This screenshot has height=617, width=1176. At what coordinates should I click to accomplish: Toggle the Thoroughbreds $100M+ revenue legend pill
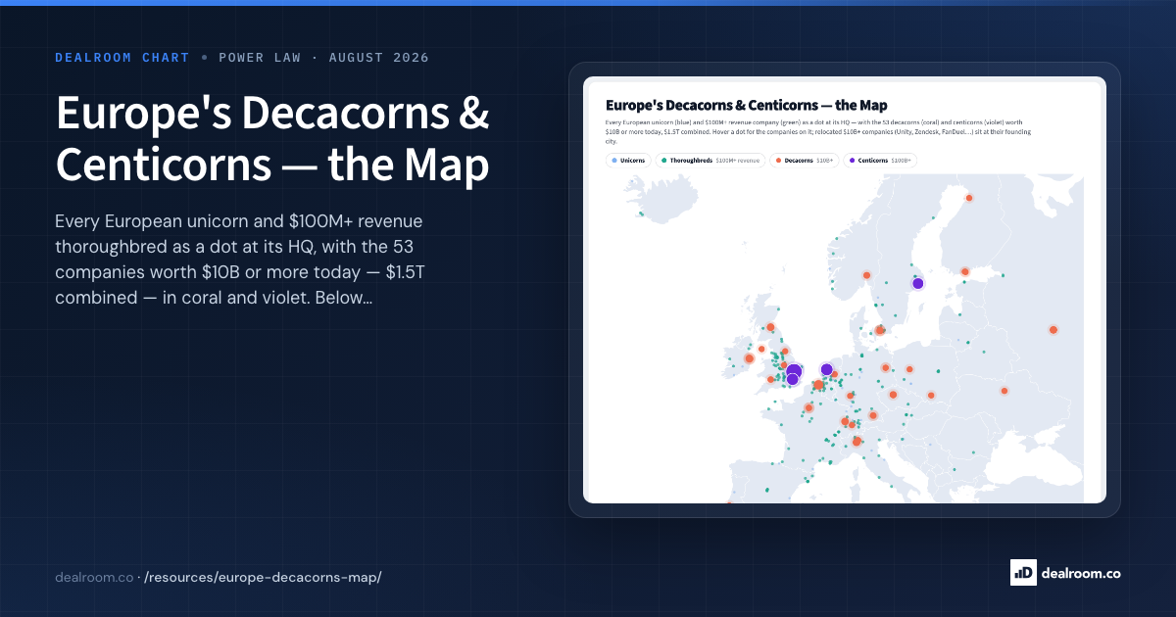tap(710, 160)
